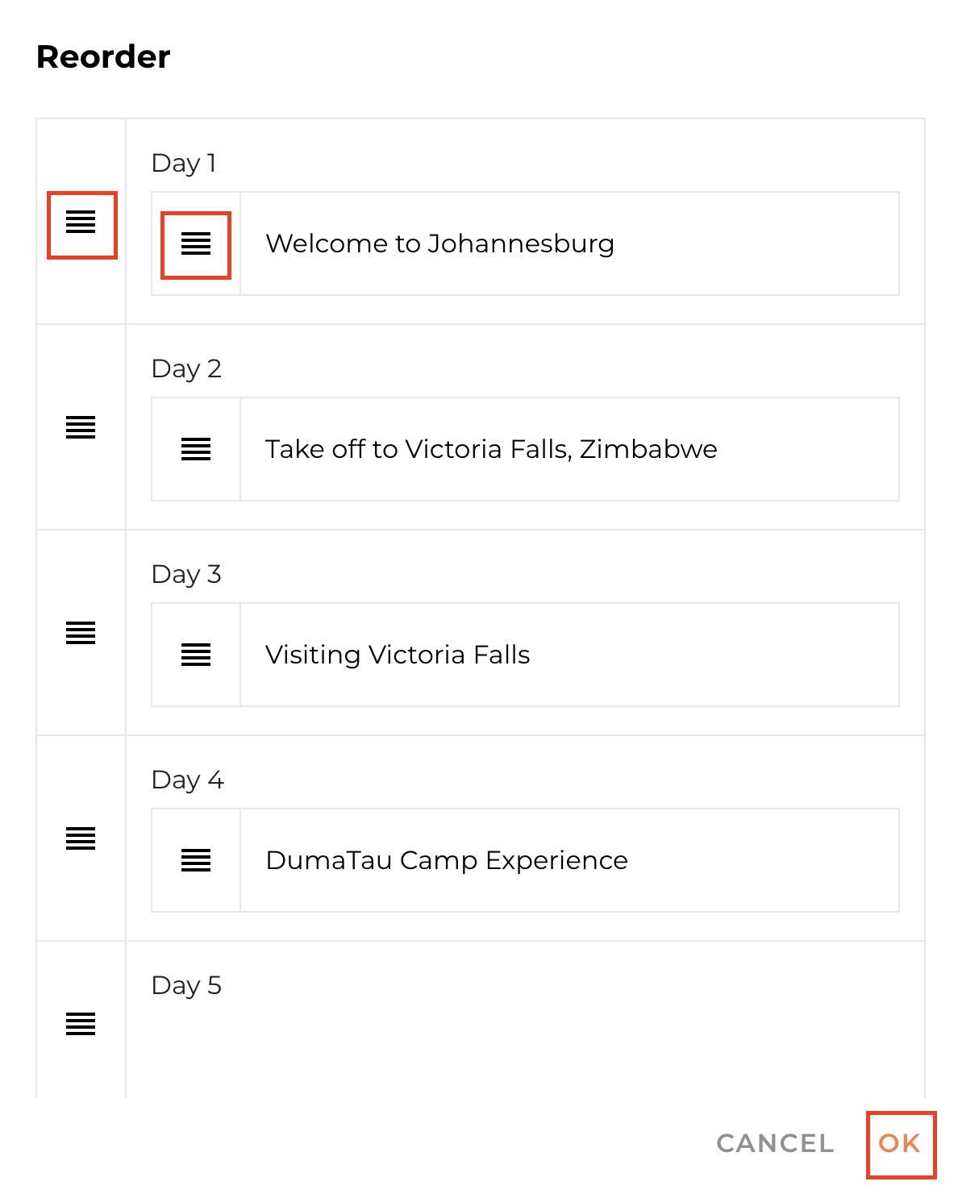Click the Welcome to Johannesburg drag handle
Viewport: 958px width, 1198px height.
tap(196, 243)
